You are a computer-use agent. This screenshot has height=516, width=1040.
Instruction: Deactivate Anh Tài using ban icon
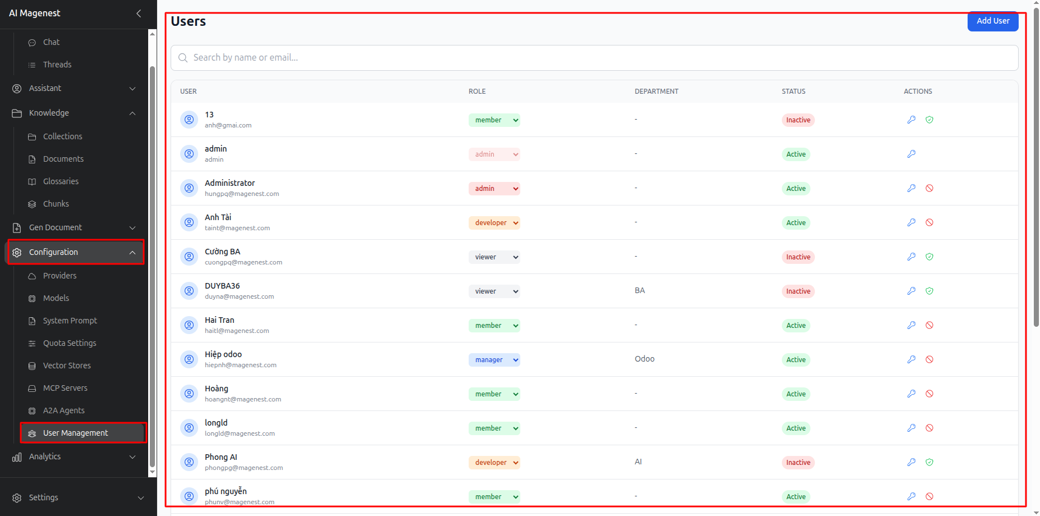[929, 222]
